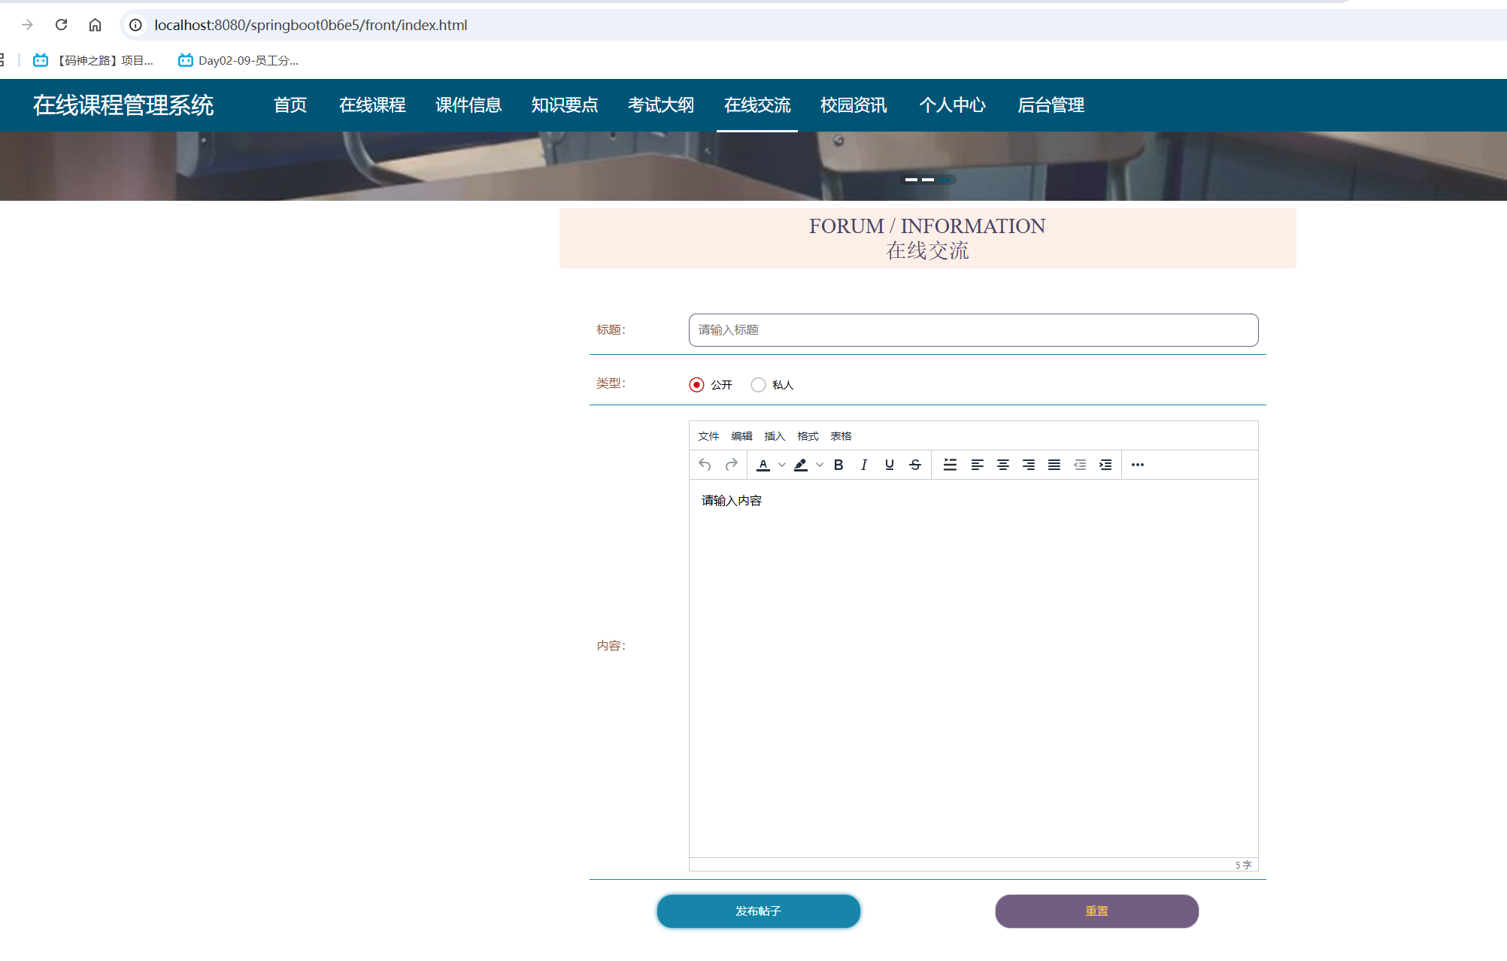This screenshot has width=1507, height=961.
Task: Expand more toolbar options (three dots)
Action: pyautogui.click(x=1138, y=465)
